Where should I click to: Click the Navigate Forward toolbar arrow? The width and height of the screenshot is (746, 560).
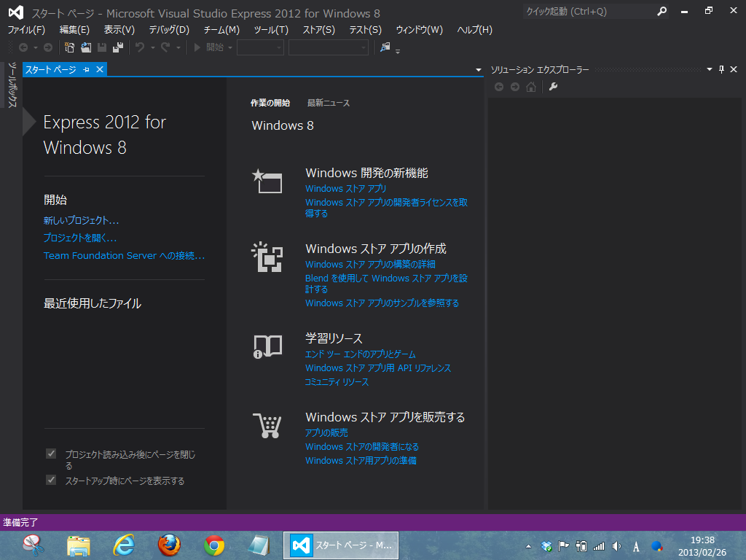[48, 47]
